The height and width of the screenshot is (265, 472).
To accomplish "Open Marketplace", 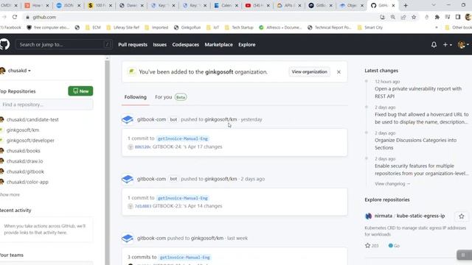I will pos(218,44).
